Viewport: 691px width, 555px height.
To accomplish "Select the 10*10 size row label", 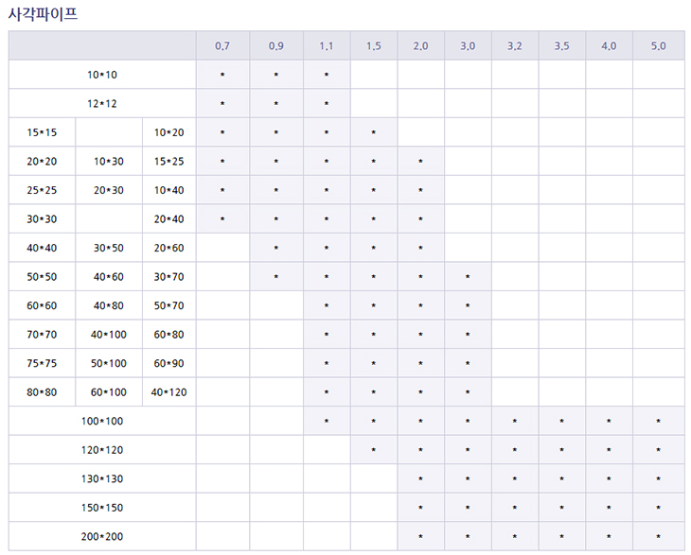I will click(x=102, y=74).
